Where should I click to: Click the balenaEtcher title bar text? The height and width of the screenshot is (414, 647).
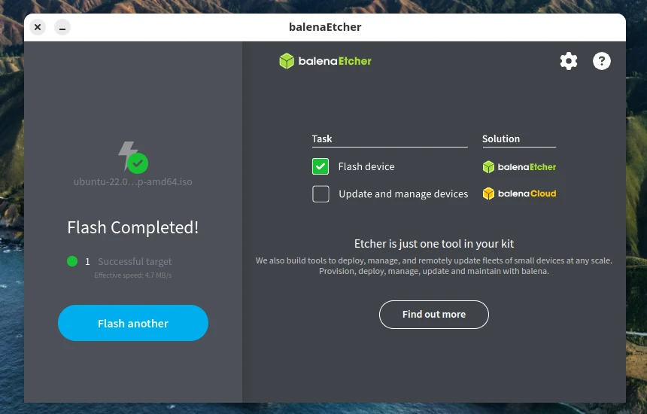pyautogui.click(x=325, y=27)
